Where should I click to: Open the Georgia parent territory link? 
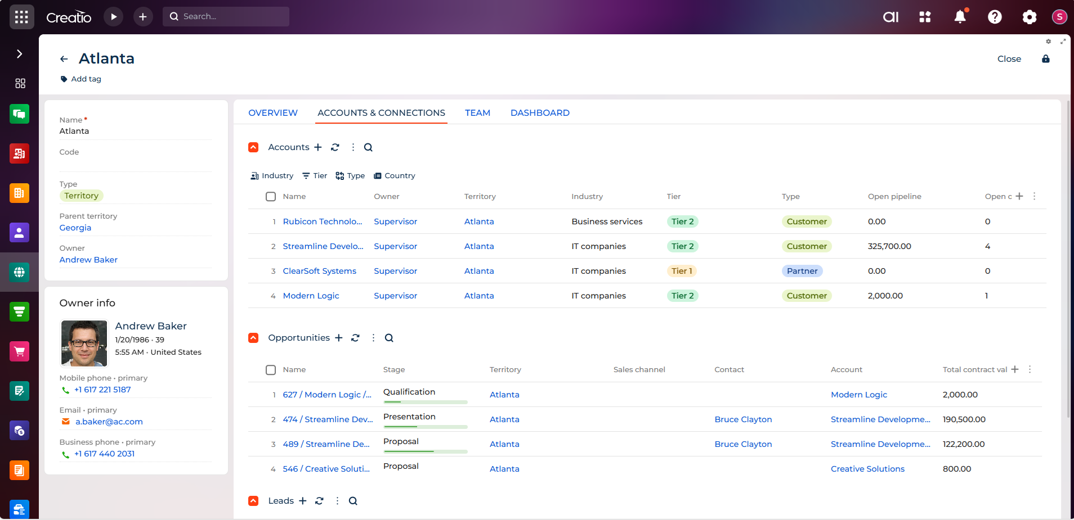(75, 228)
